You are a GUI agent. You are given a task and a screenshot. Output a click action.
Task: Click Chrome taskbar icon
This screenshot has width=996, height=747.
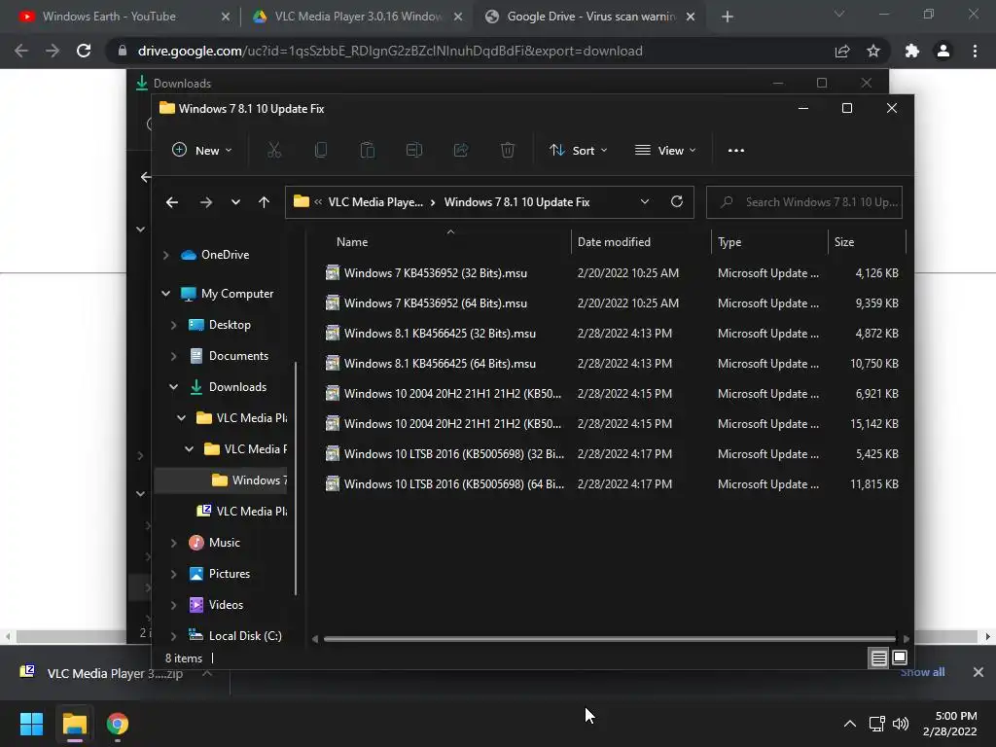[118, 724]
